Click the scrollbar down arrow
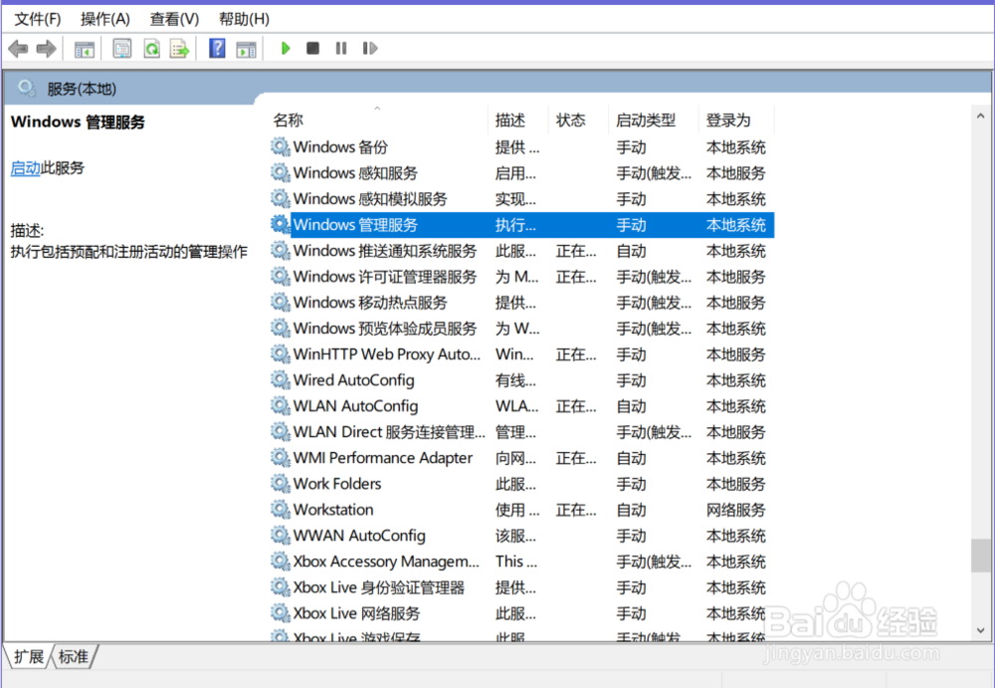995x688 pixels. (x=980, y=630)
